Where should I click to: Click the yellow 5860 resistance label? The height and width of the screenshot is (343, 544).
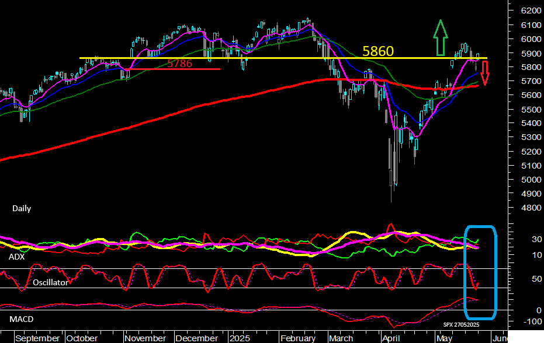[x=378, y=51]
